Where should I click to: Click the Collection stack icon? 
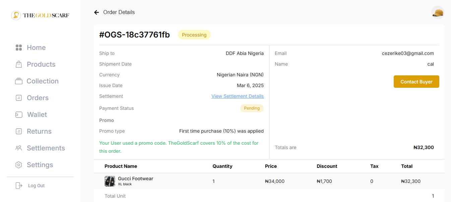(x=19, y=81)
